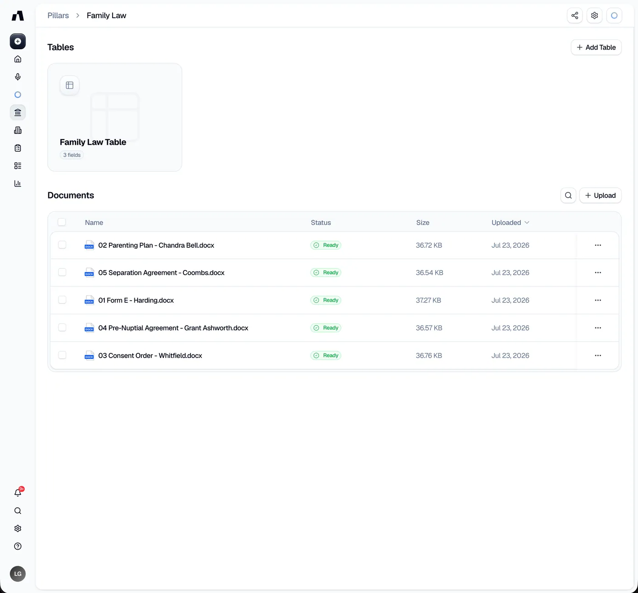The height and width of the screenshot is (593, 638).
Task: Select the microphone icon in the sidebar
Action: pos(18,77)
